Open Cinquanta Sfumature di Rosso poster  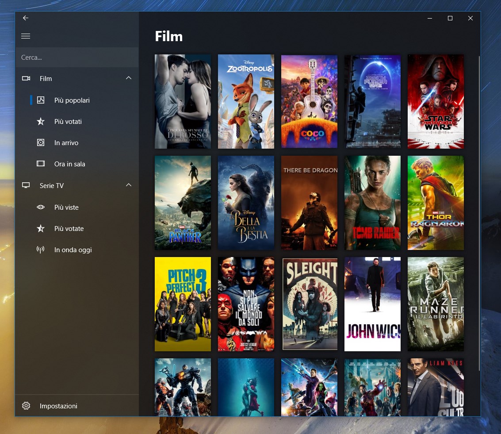[183, 101]
